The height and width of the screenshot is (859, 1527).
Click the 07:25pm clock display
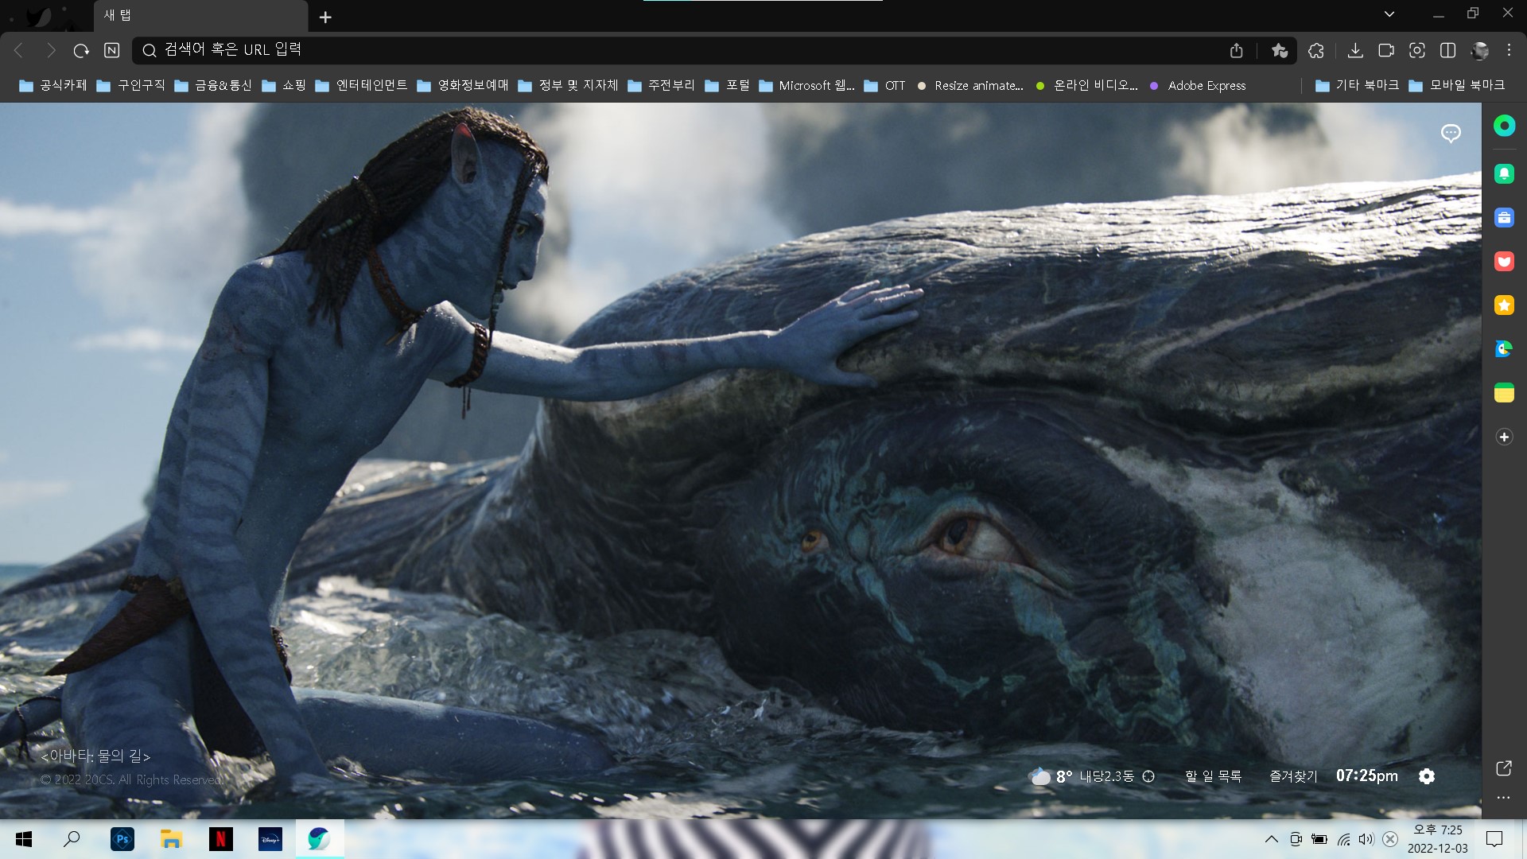coord(1367,775)
